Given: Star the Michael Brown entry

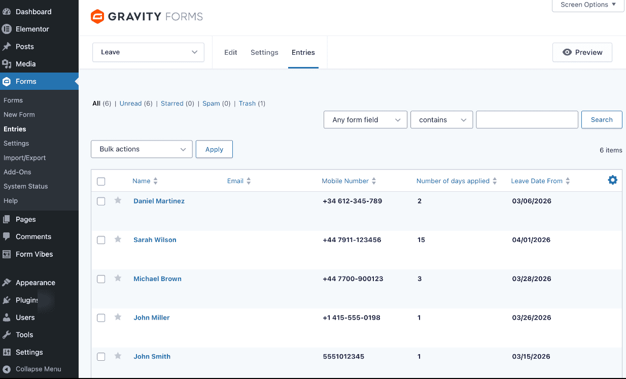Looking at the screenshot, I should [x=118, y=278].
